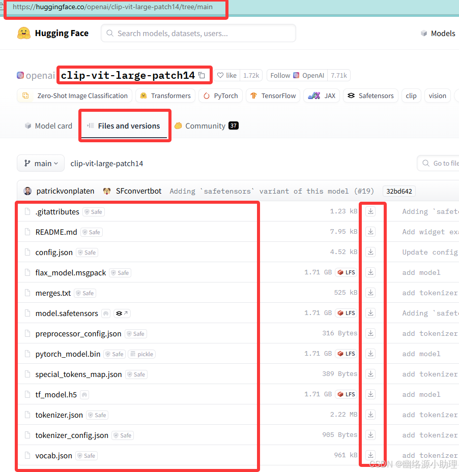
Task: Download model.safetensors file
Action: 370,313
